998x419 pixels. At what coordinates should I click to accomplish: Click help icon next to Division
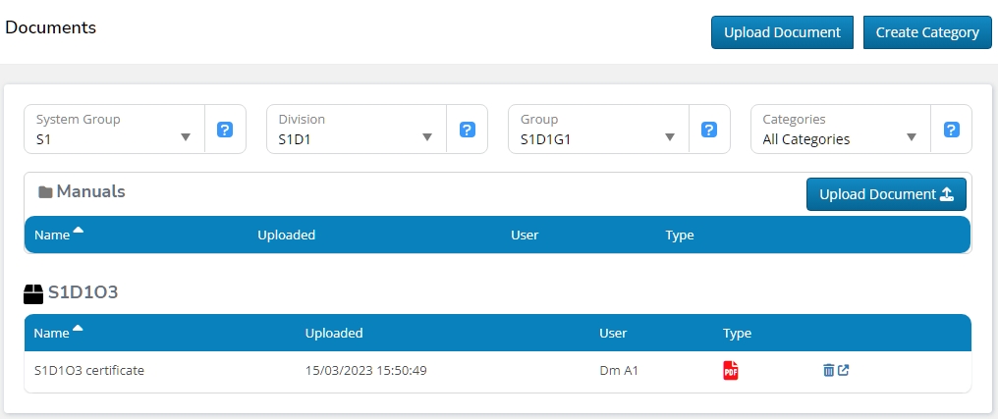click(468, 130)
